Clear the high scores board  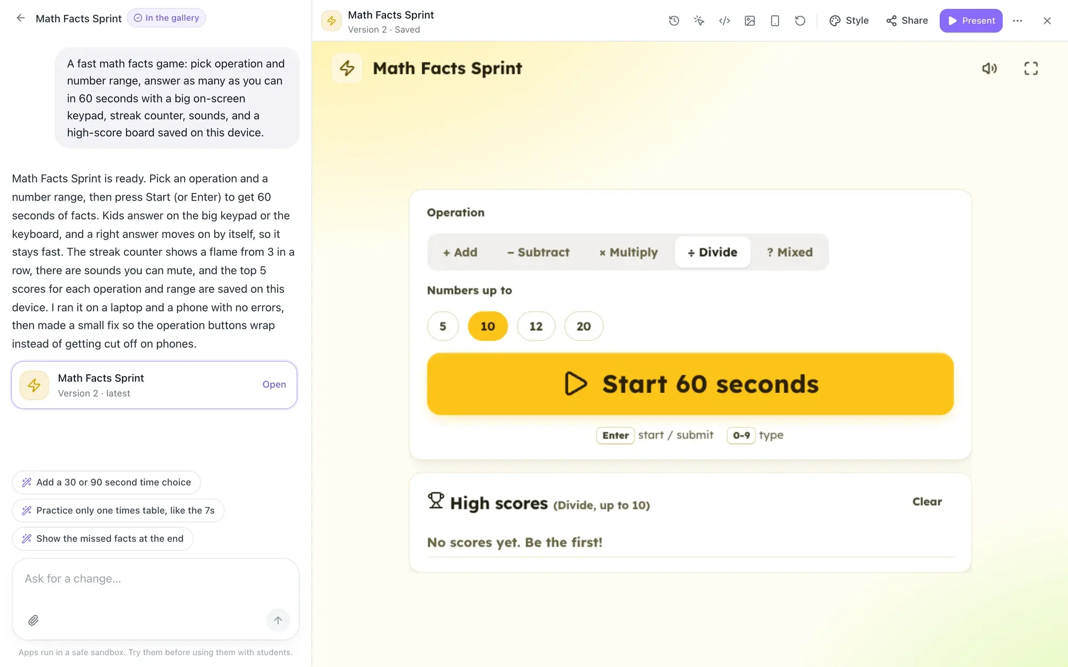(x=927, y=502)
